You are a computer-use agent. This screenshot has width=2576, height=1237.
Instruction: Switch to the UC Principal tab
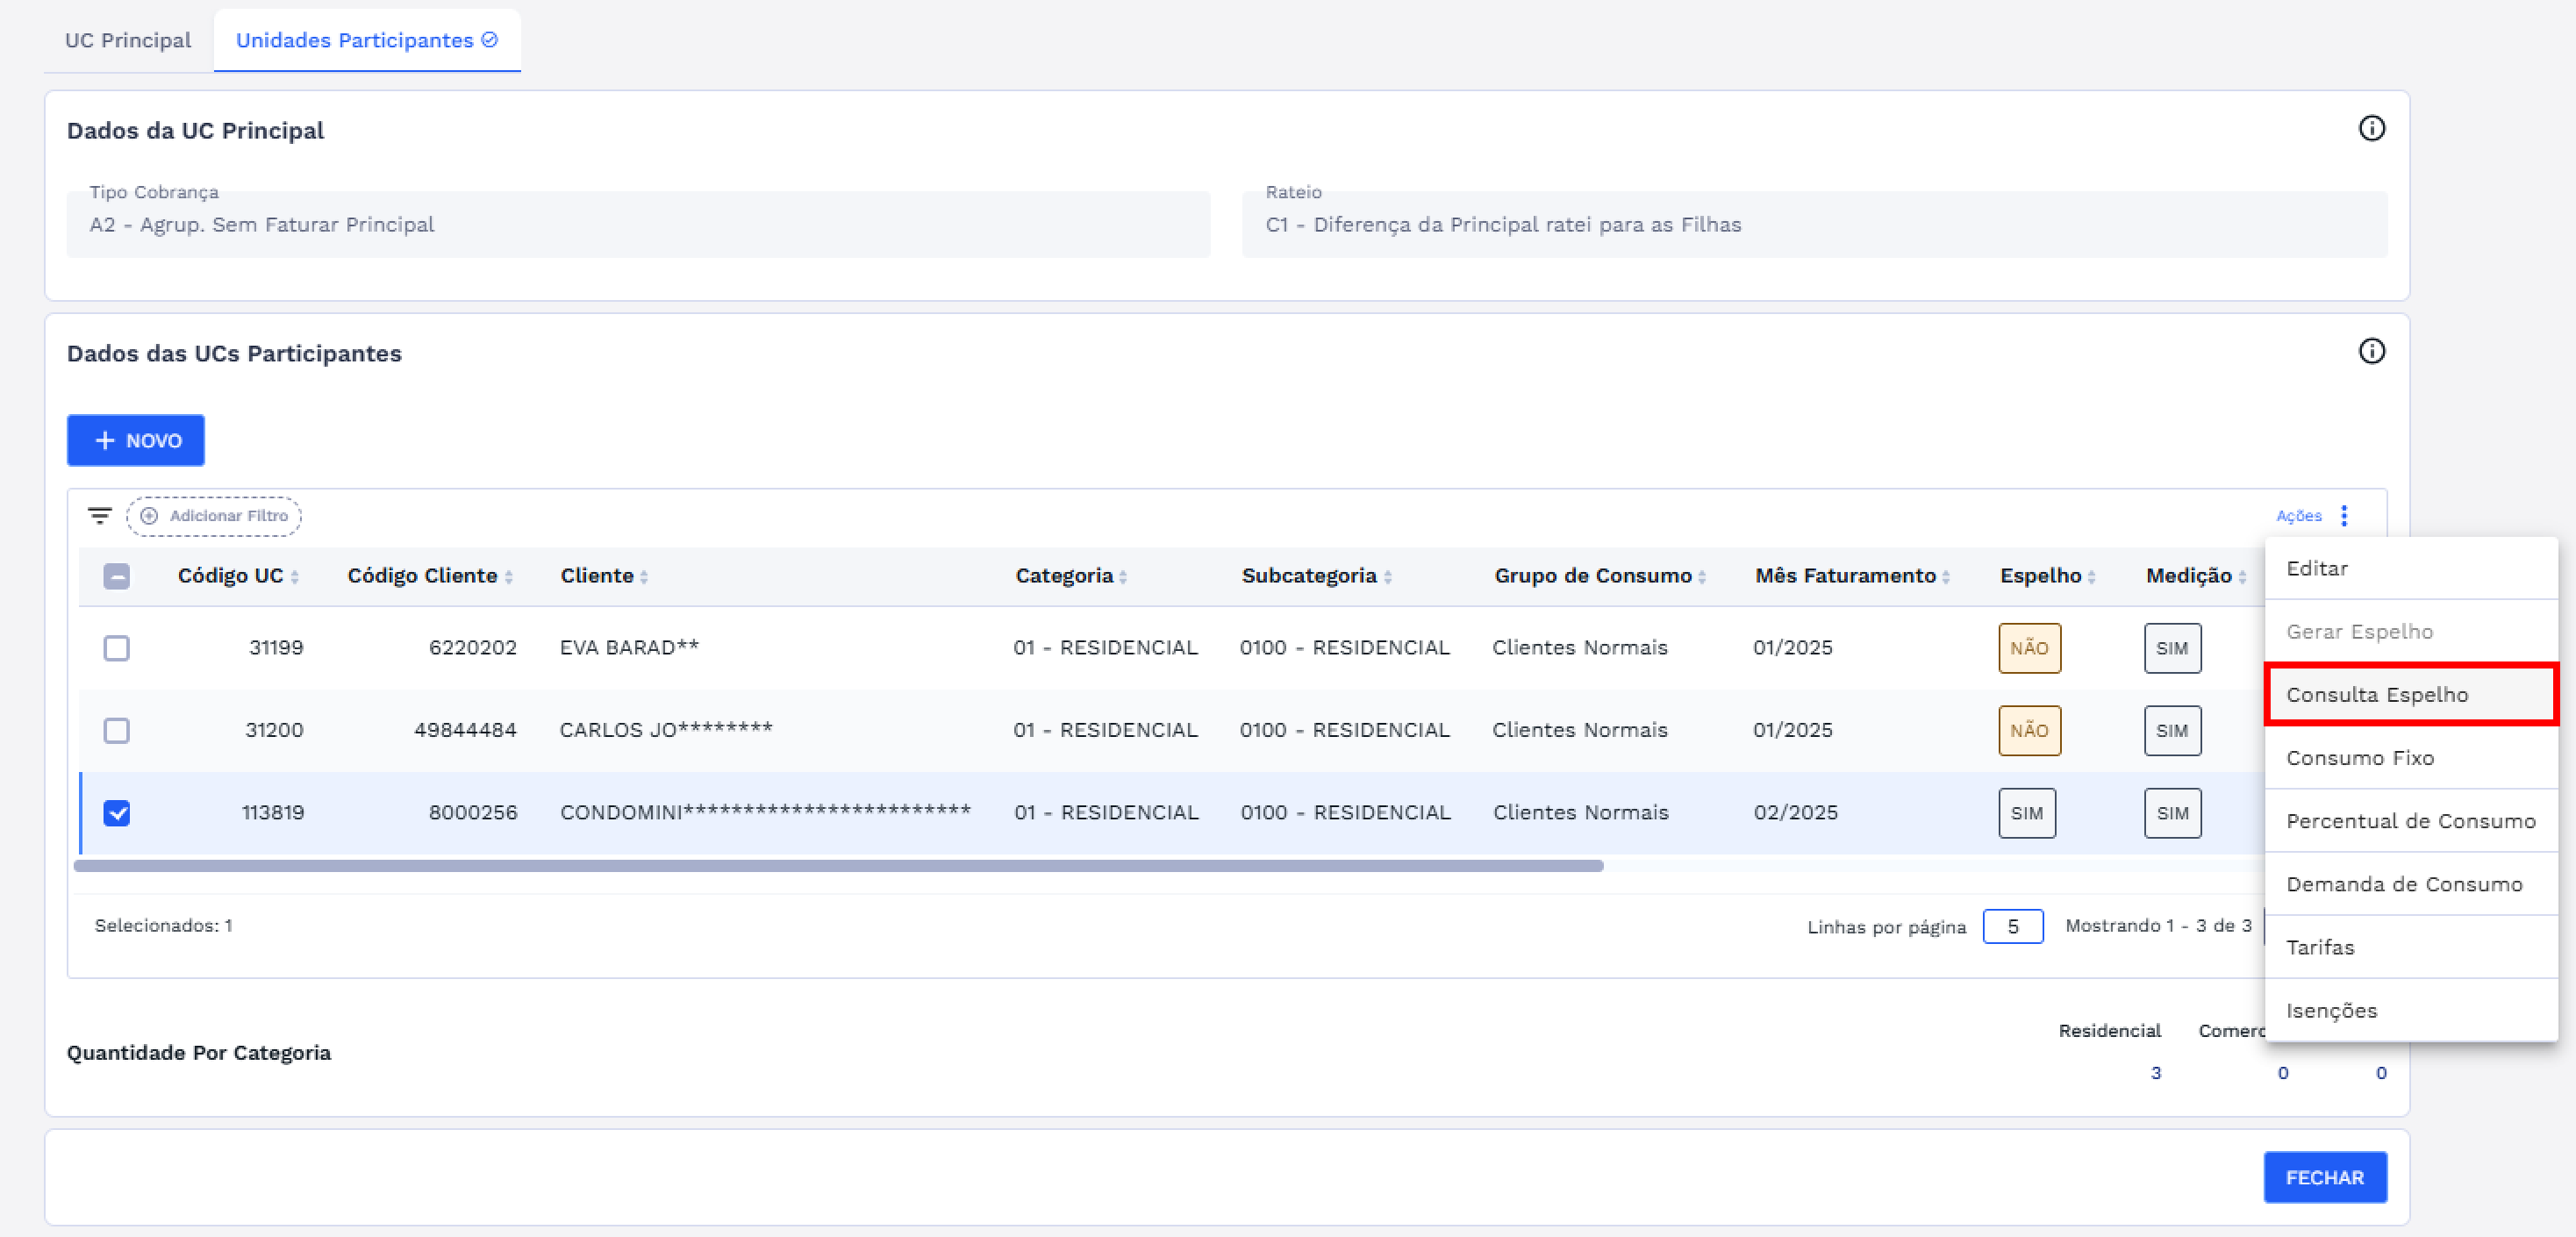point(128,40)
